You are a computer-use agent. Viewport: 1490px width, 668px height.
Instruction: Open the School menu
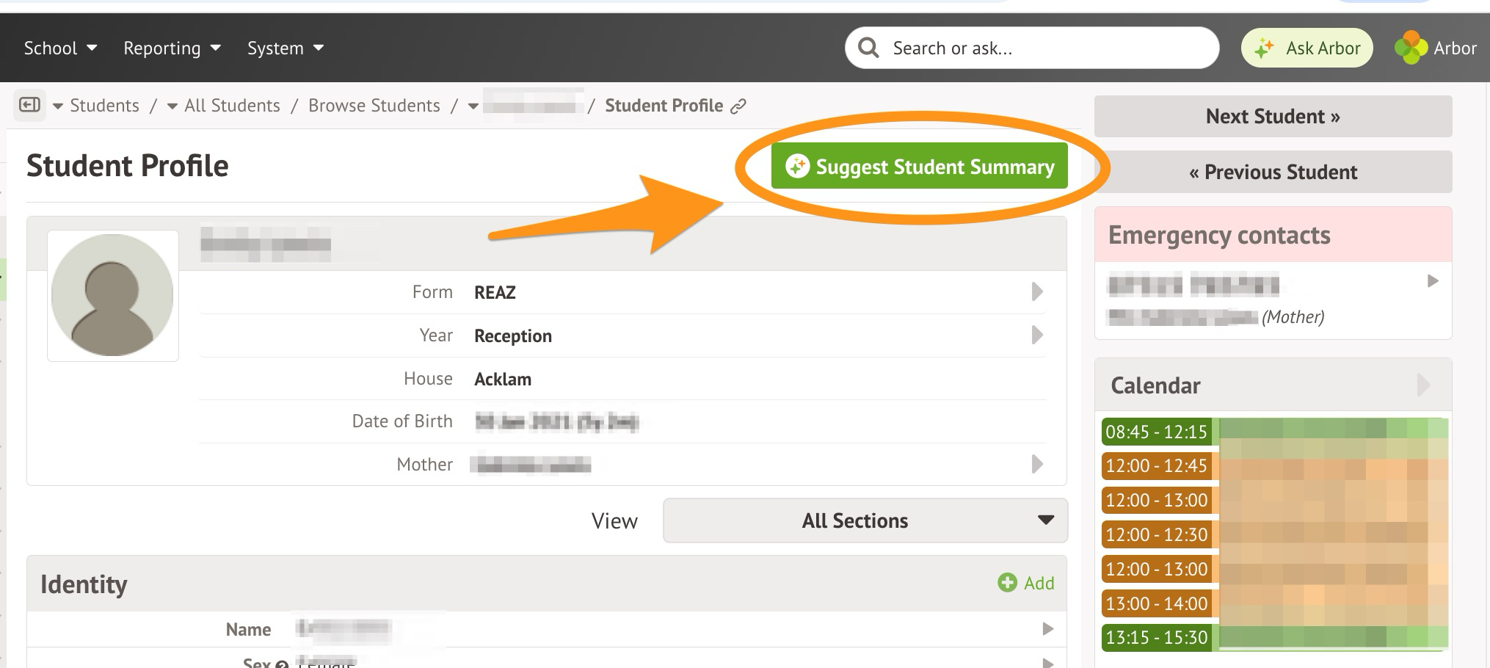60,48
